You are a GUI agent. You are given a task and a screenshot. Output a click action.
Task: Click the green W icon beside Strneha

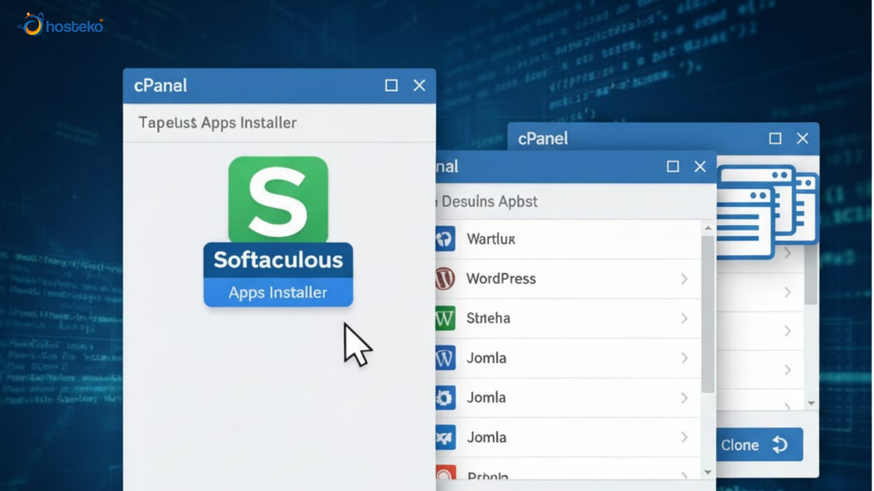445,318
